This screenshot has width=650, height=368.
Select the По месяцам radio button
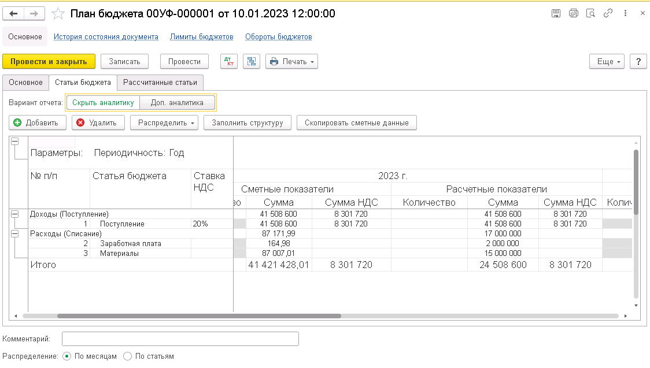click(x=67, y=356)
